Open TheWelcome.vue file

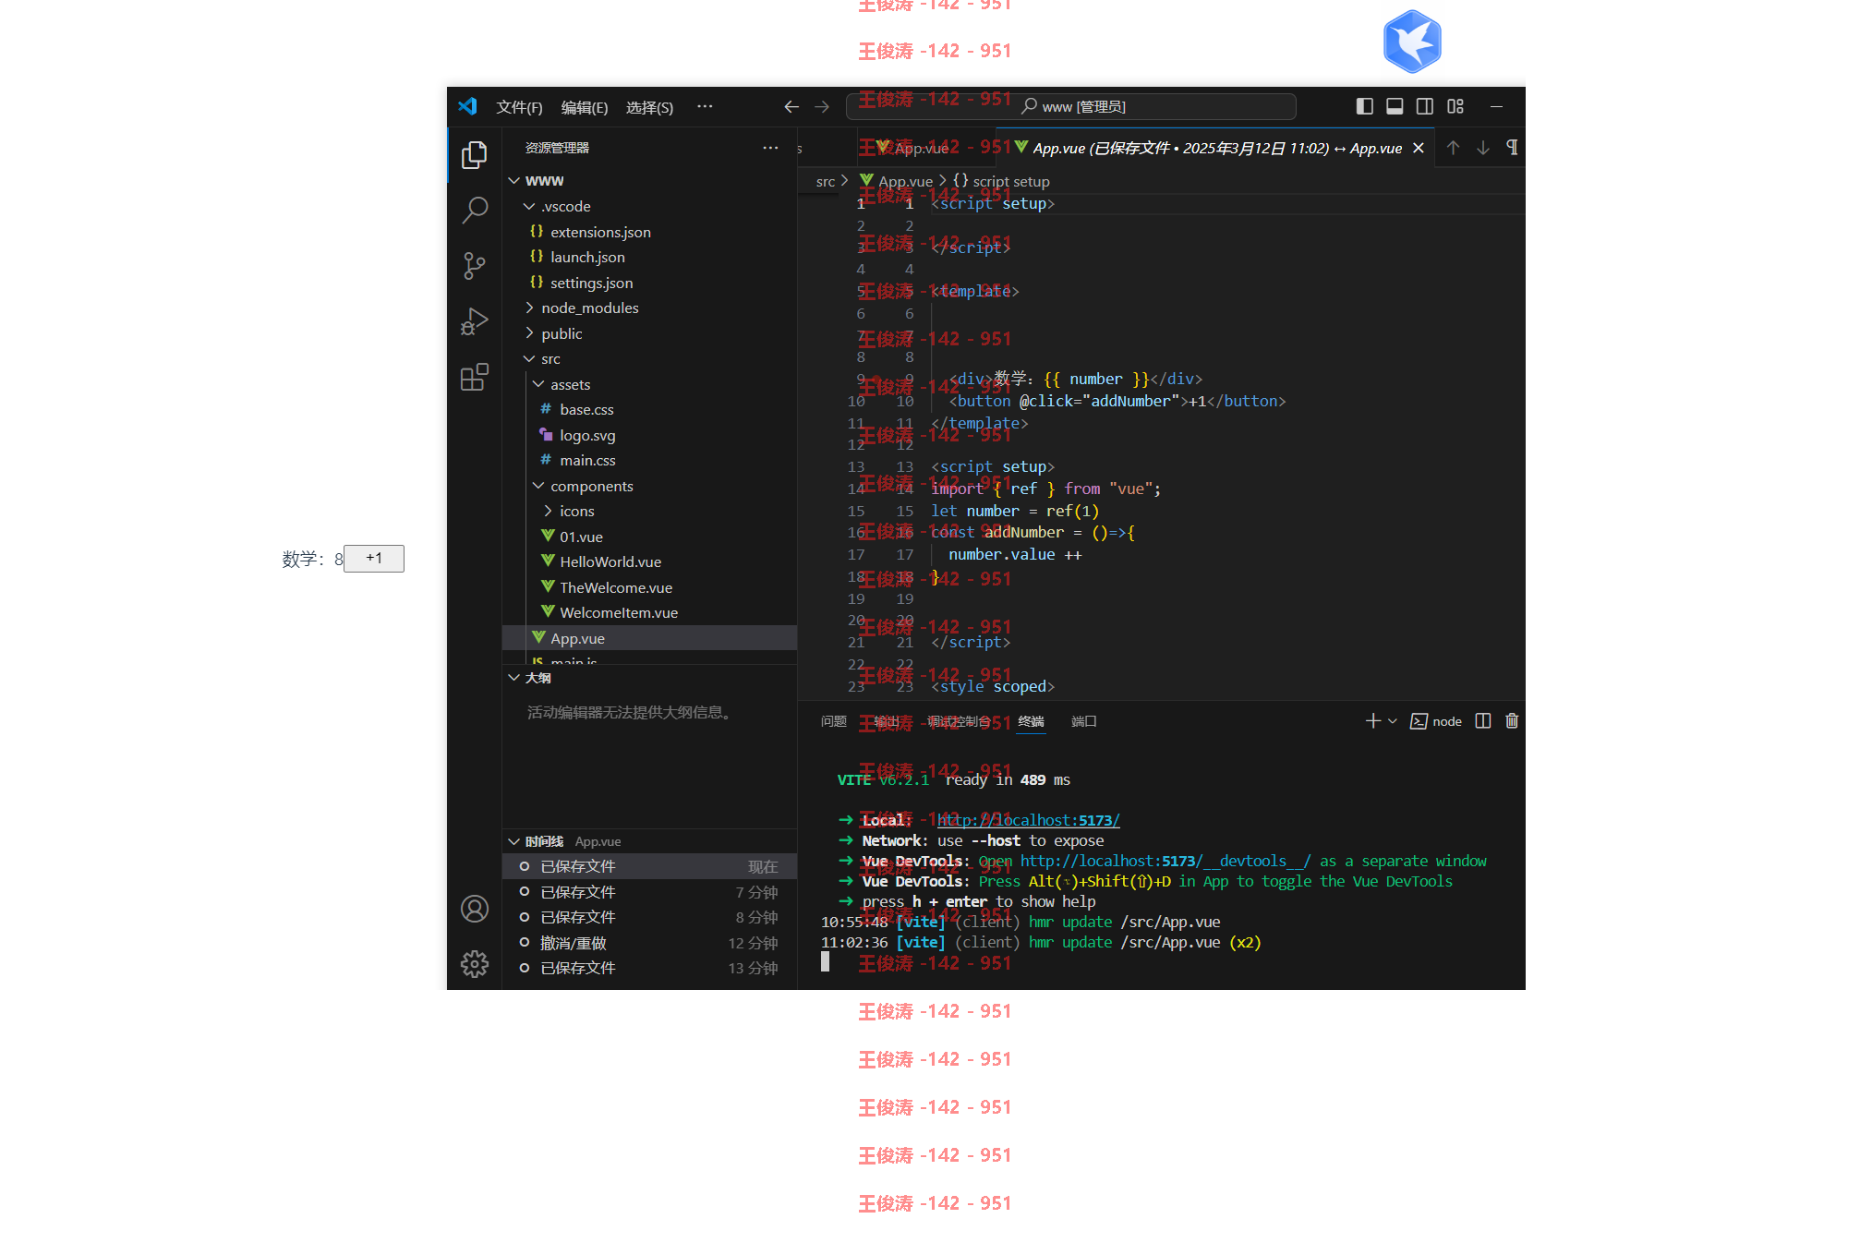click(649, 587)
